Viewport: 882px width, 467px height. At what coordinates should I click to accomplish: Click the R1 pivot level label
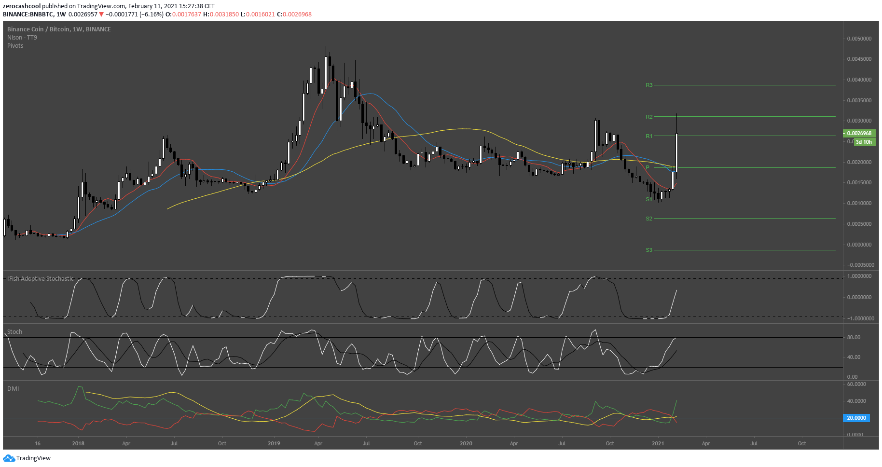pyautogui.click(x=649, y=136)
